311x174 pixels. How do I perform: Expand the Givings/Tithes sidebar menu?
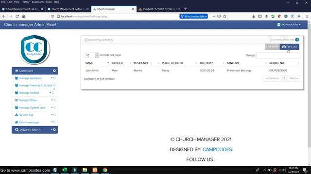[35, 100]
